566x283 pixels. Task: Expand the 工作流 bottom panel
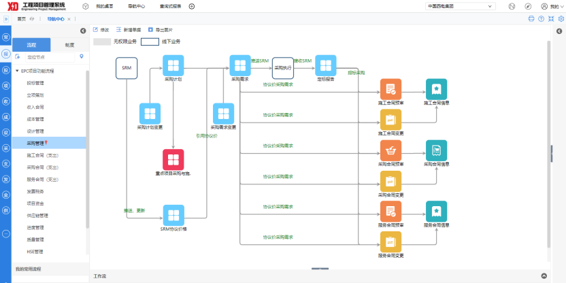coord(544,276)
